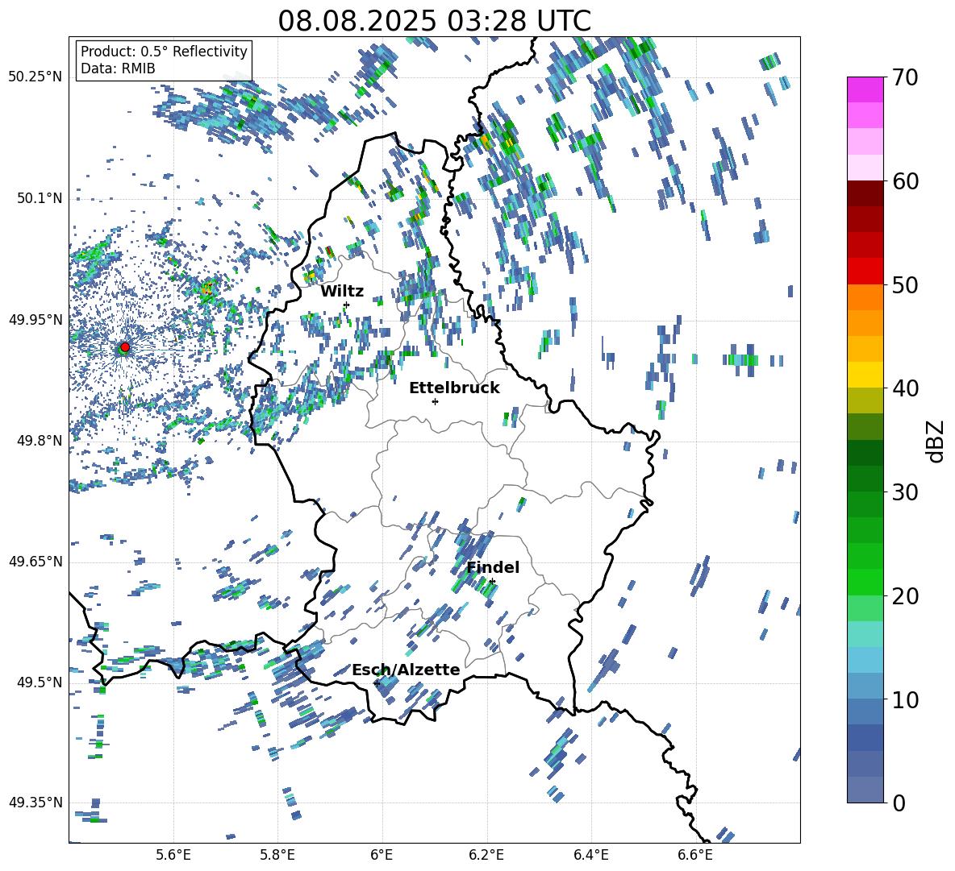The width and height of the screenshot is (955, 871).
Task: Click the 50.25°N latitude label
Action: [35, 77]
